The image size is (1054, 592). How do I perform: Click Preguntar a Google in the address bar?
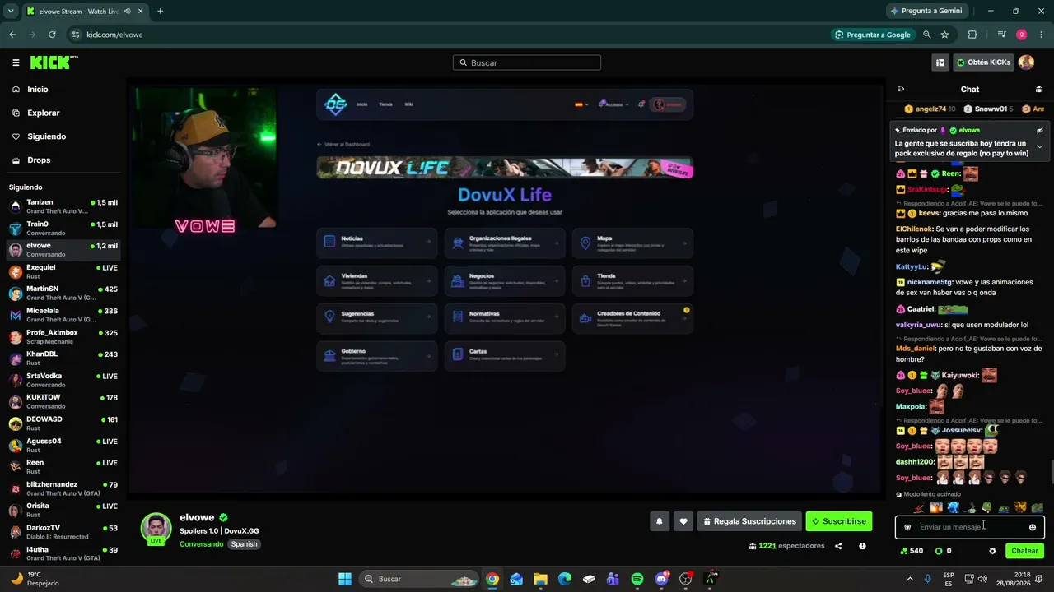872,35
